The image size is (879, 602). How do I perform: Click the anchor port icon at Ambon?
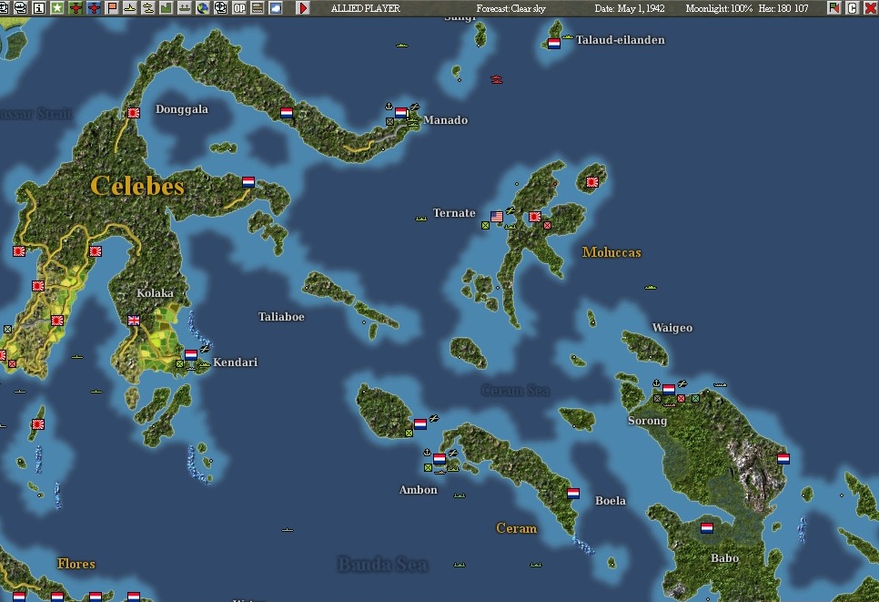[427, 453]
